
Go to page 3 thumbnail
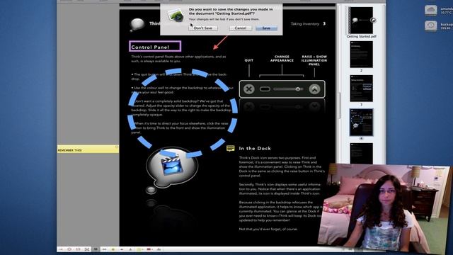[x=361, y=89]
